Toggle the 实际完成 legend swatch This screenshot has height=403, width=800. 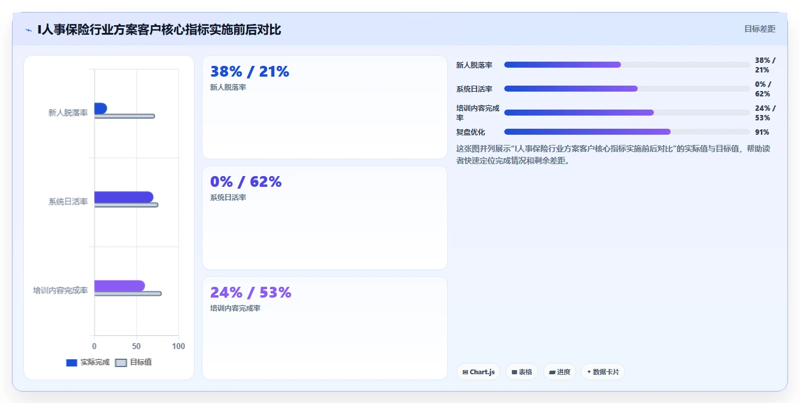coord(71,362)
